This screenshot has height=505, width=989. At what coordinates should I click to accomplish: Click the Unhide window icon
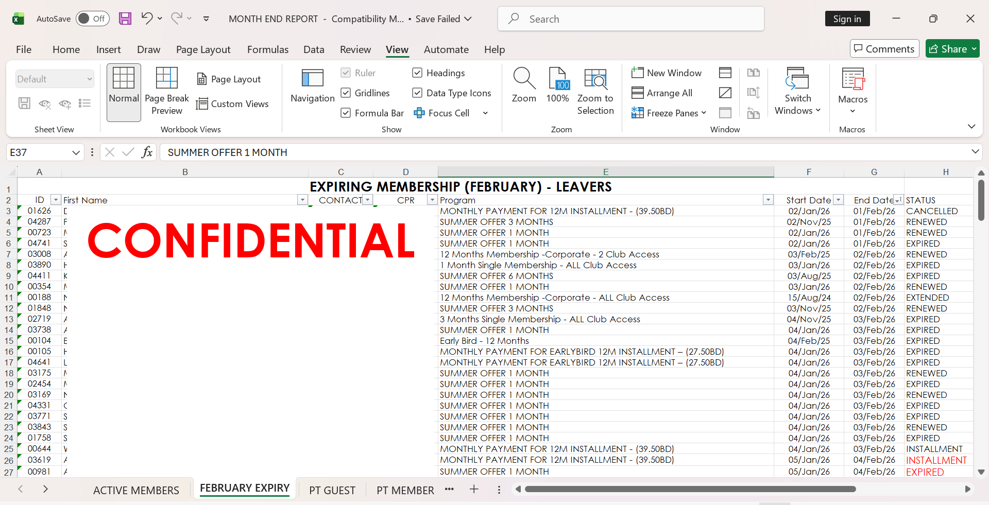click(x=725, y=113)
